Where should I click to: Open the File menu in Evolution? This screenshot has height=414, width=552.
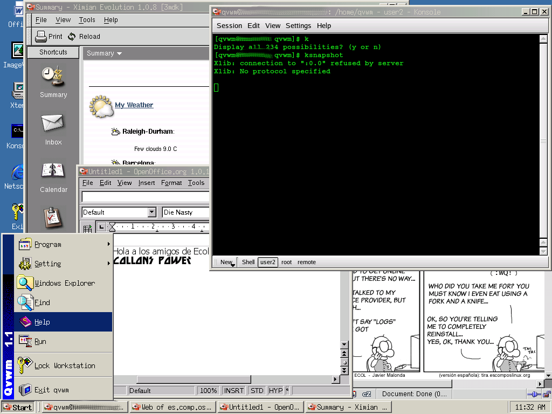click(x=41, y=20)
